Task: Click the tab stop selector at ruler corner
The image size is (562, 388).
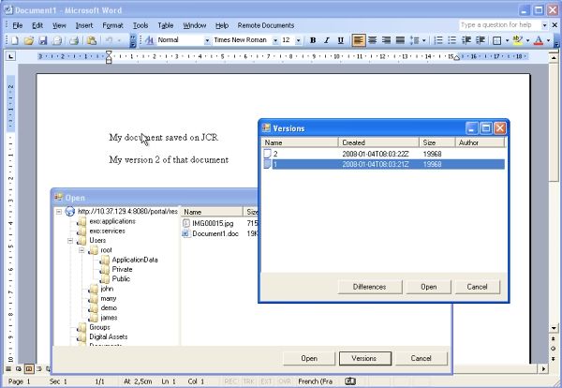Action: [x=10, y=56]
